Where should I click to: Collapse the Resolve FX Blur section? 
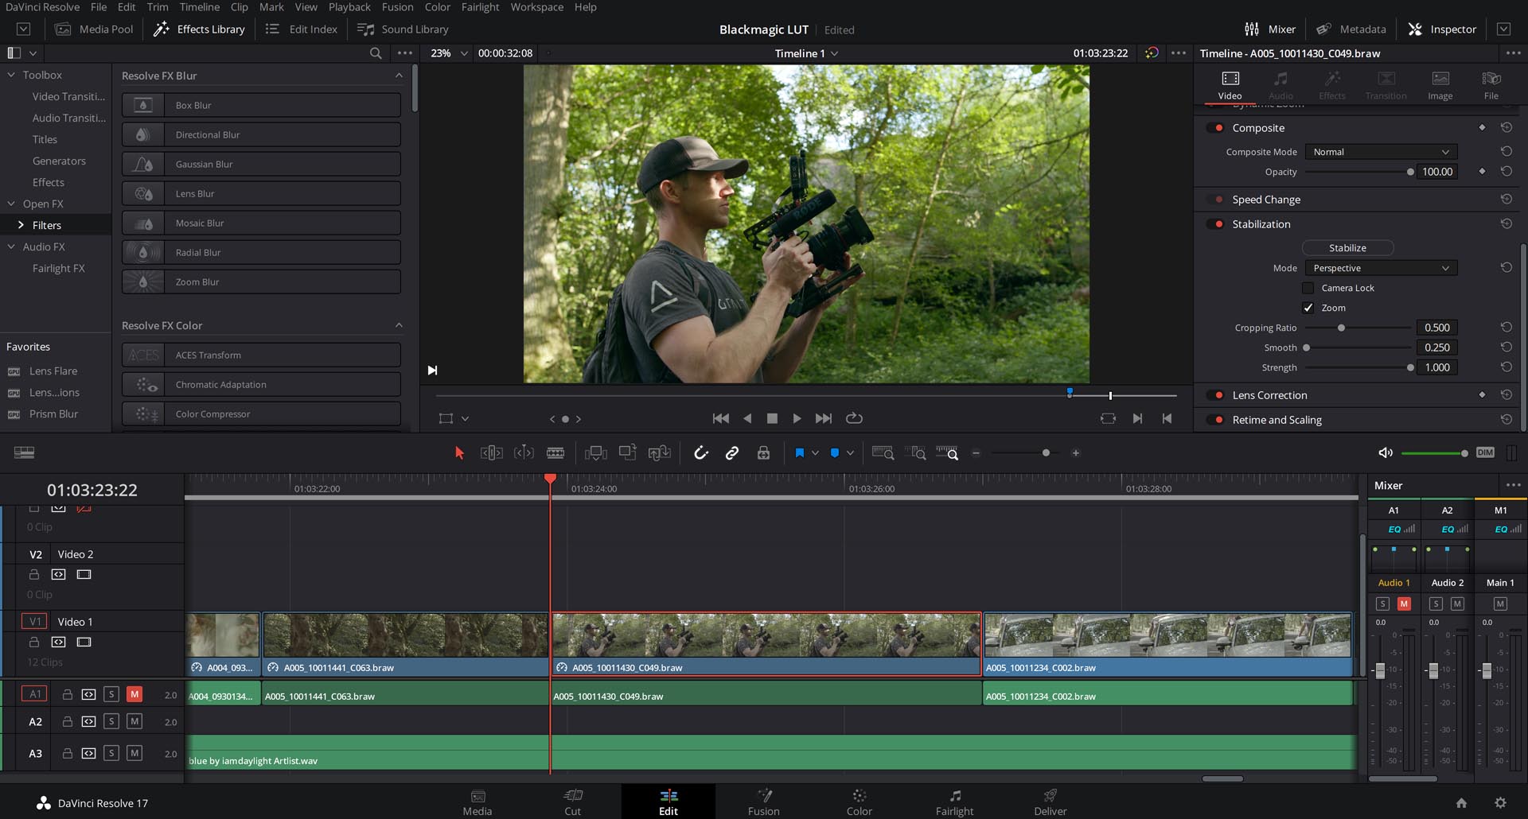click(x=399, y=76)
